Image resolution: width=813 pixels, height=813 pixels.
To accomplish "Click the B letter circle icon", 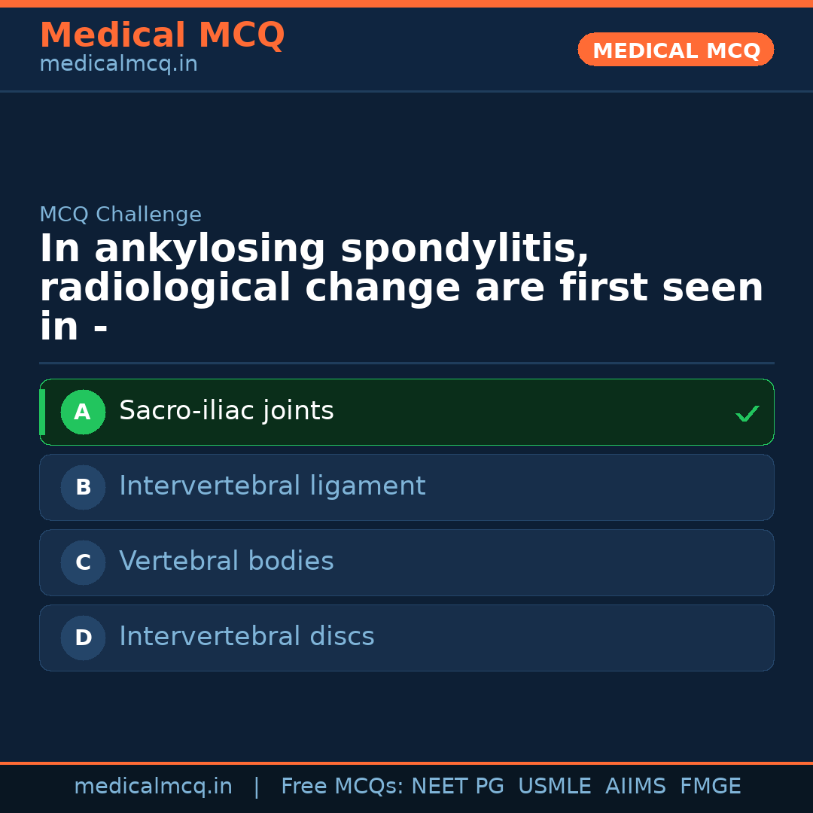I will pos(83,488).
